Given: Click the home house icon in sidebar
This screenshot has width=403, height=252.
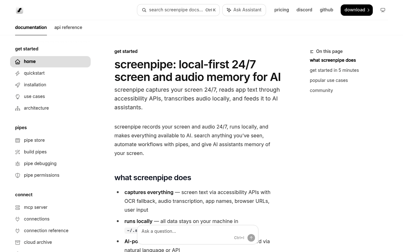Looking at the screenshot, I should [18, 62].
